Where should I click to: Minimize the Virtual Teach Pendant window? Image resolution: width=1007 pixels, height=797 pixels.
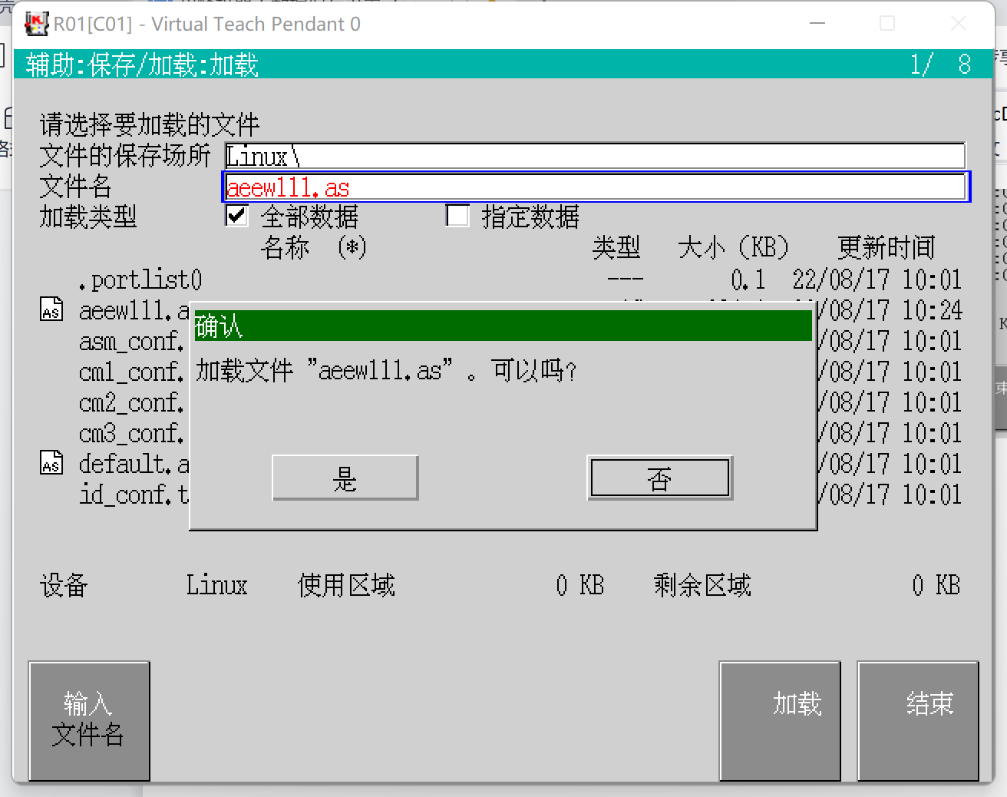[817, 24]
